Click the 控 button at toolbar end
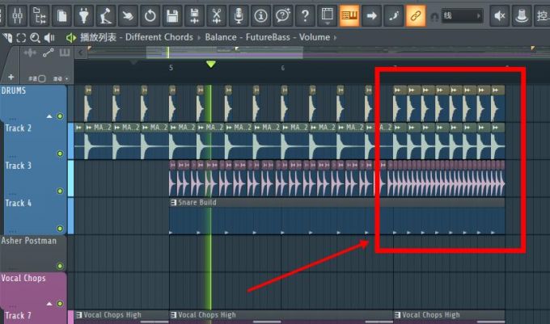Viewport: 550px width, 324px height. click(542, 16)
